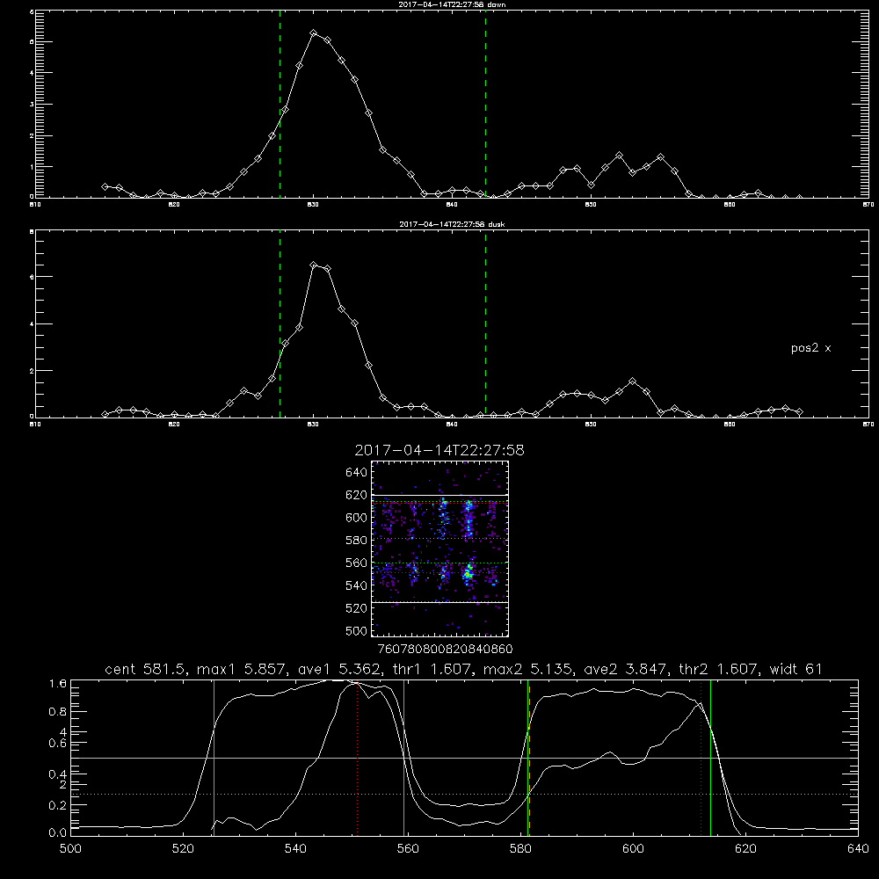Screen dimensions: 879x879
Task: Click the red dotted line near 551 in bottom plot
Action: 357,758
